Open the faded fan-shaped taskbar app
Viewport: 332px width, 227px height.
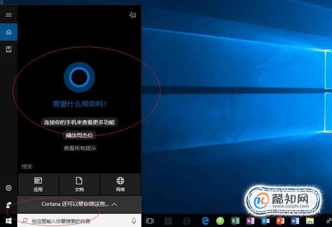tap(168, 221)
